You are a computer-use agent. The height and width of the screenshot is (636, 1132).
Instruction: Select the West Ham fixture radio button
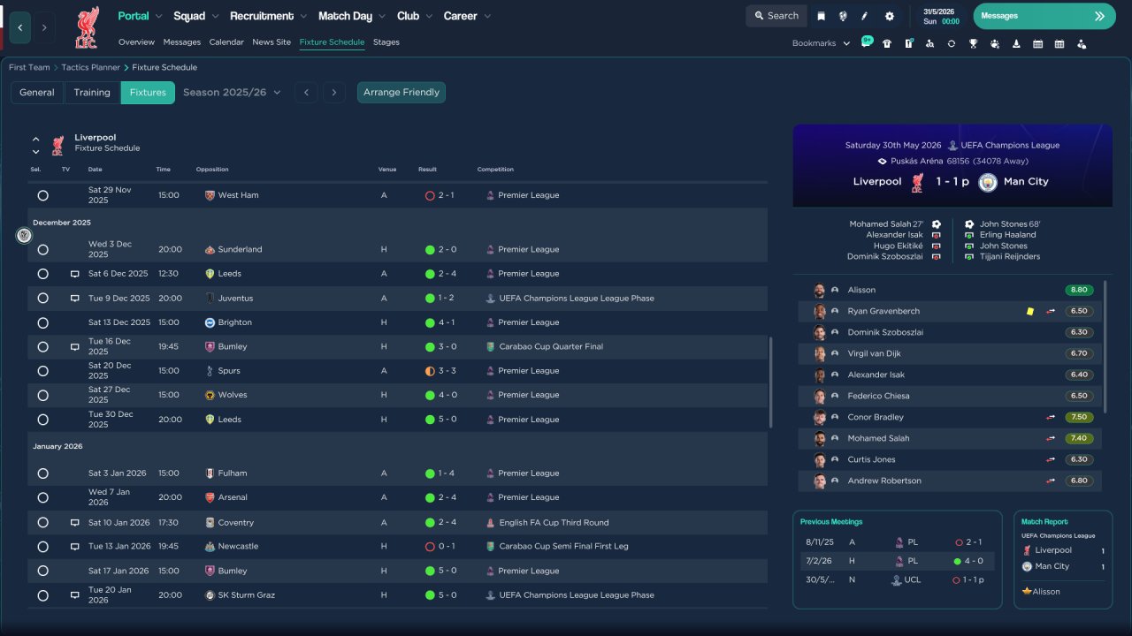coord(42,195)
